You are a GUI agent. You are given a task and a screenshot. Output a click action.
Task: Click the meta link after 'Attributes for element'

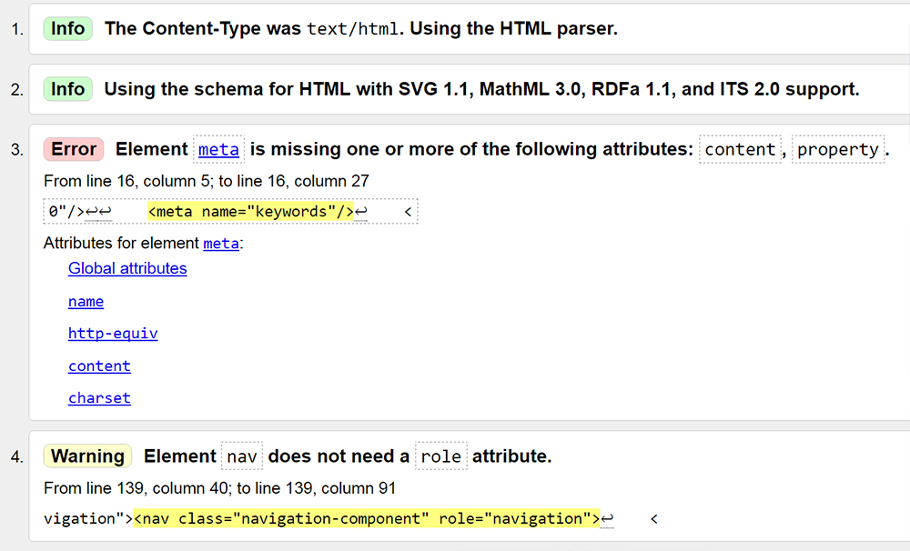click(x=221, y=243)
